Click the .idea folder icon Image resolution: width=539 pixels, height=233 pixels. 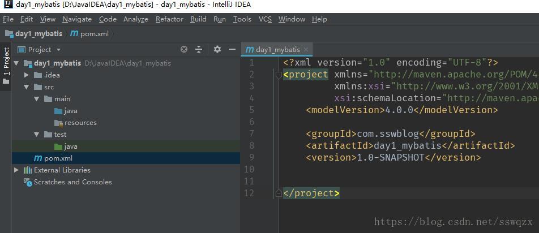click(x=38, y=75)
